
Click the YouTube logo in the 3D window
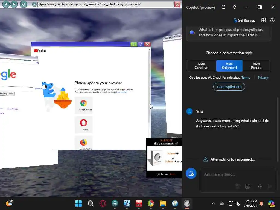coord(40,51)
